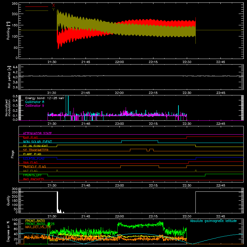
Task: Click the 150 tick on Pointing axis
Action: tap(15, 25)
